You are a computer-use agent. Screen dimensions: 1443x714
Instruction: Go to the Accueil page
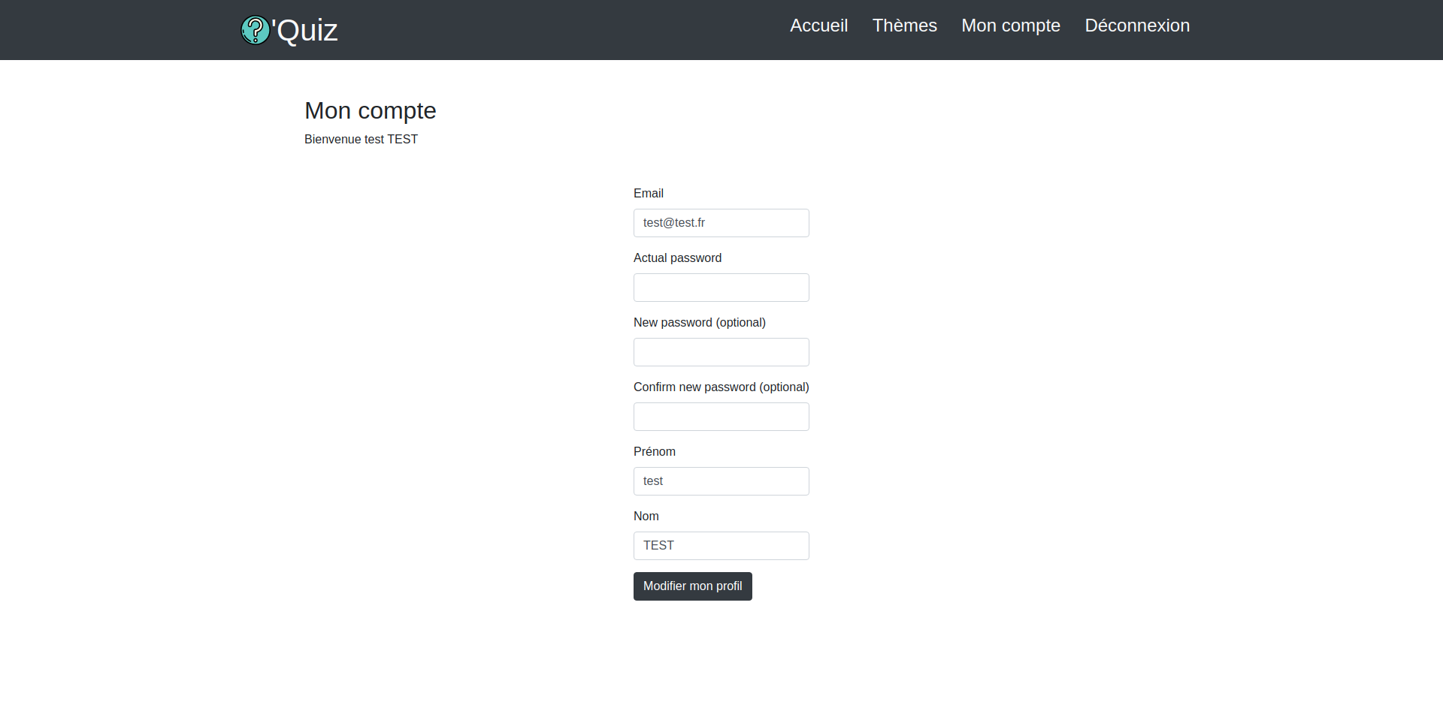click(x=818, y=26)
